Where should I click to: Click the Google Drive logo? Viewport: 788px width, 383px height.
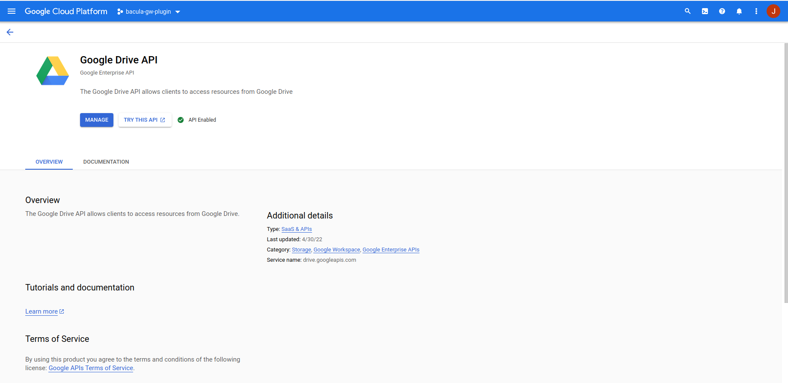point(53,71)
